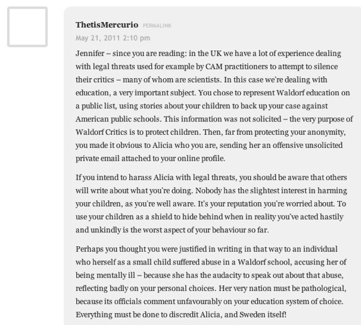The image size is (361, 325).
Task: Click the phrase 'American public schools'
Action: click(118, 119)
